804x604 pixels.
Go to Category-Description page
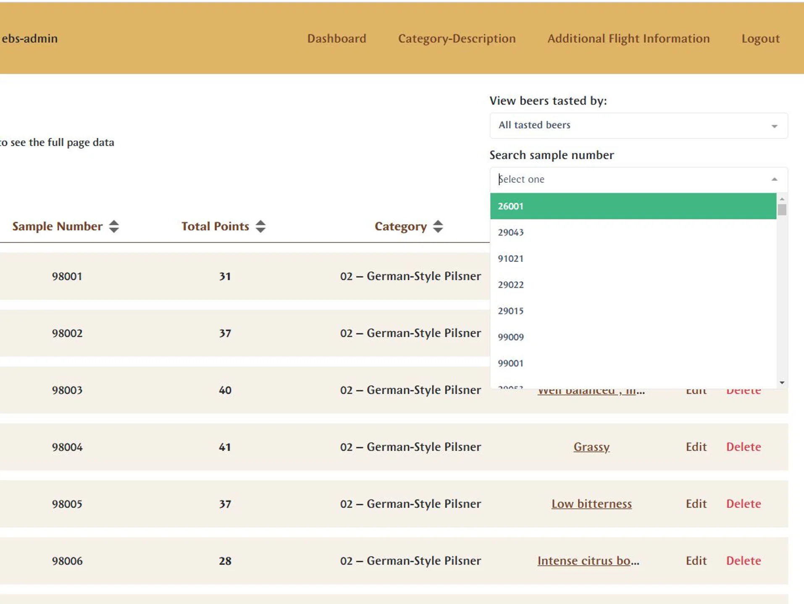[457, 38]
